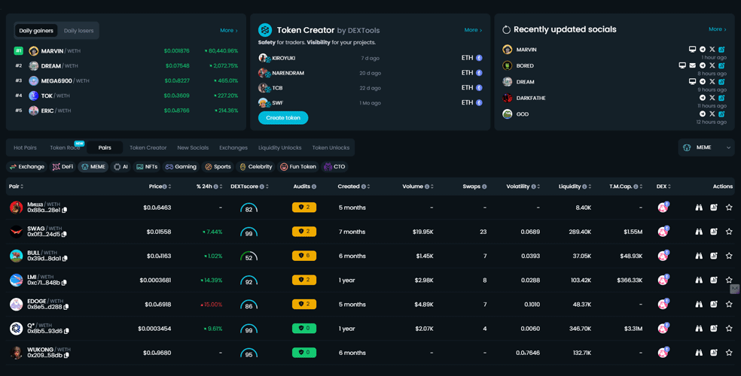This screenshot has width=741, height=376.
Task: Switch to Daily gainers toggle
Action: pos(36,31)
